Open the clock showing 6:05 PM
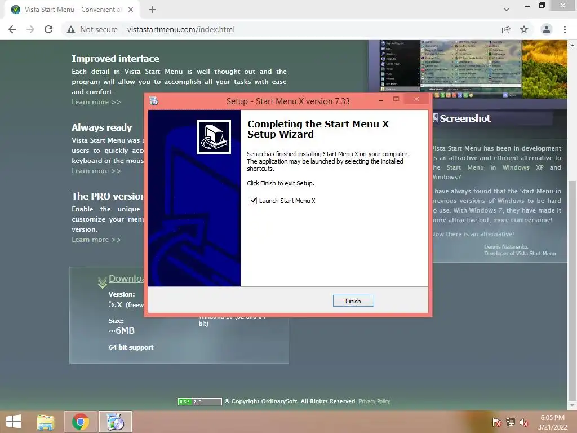This screenshot has height=433, width=577. (x=552, y=422)
